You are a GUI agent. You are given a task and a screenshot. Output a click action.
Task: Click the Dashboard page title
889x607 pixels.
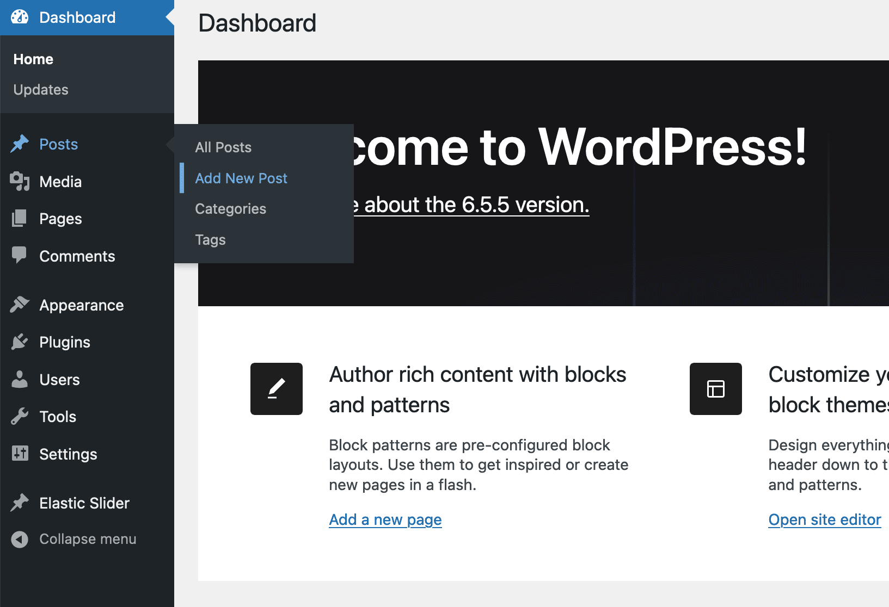(257, 23)
